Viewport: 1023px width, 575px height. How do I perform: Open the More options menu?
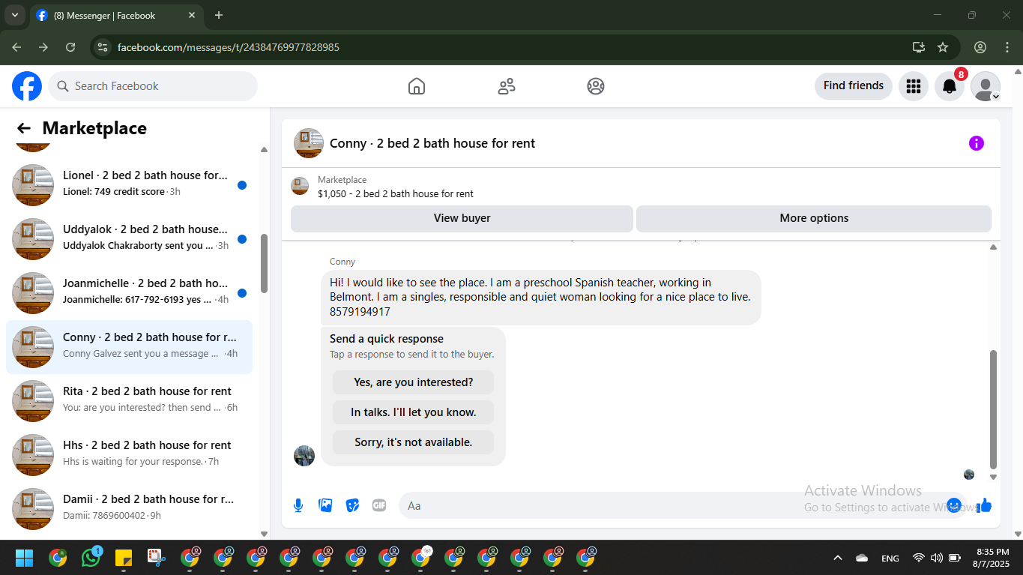(x=814, y=218)
